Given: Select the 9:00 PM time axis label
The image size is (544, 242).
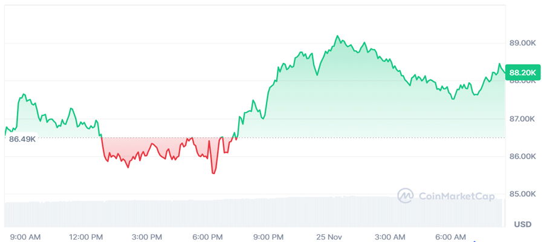Looking at the screenshot, I should tap(268, 237).
